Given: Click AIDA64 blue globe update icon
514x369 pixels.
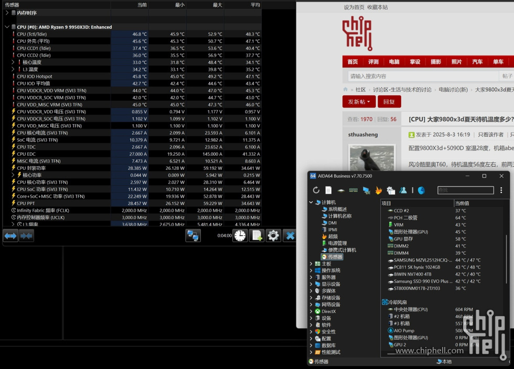Looking at the screenshot, I should (422, 190).
